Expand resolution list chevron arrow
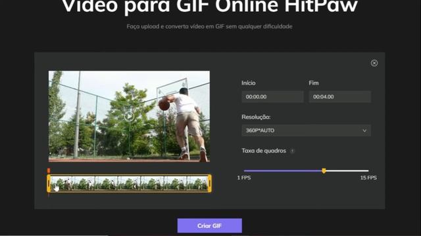Screen dimensions: 421x236 364,130
